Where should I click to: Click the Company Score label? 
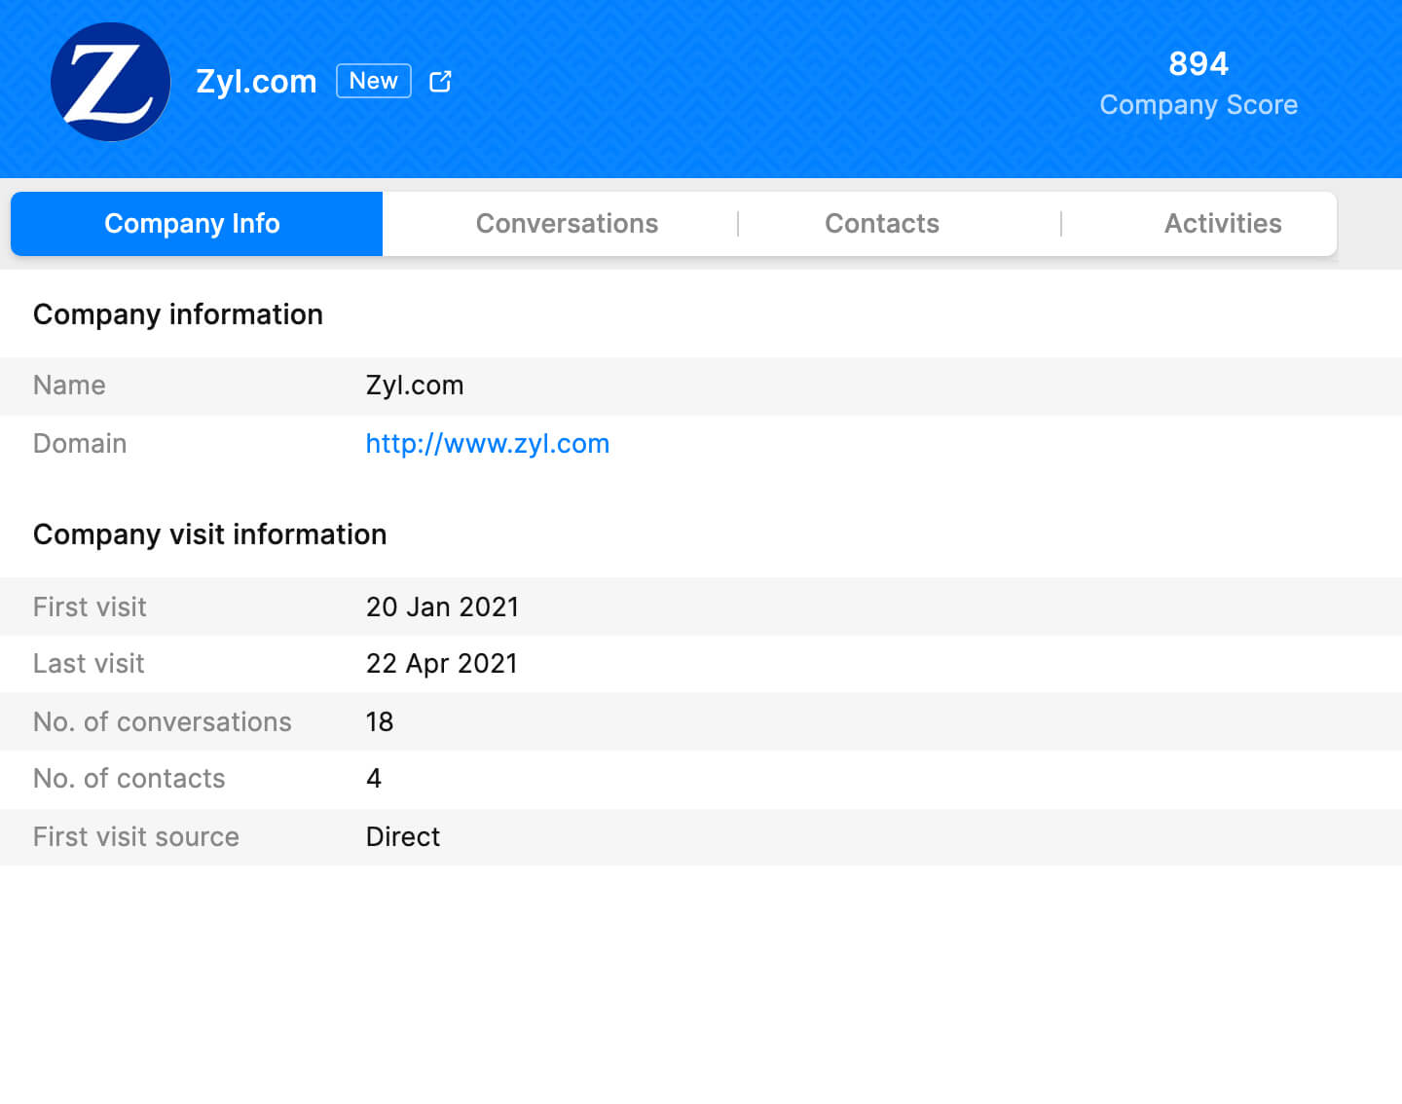tap(1198, 105)
